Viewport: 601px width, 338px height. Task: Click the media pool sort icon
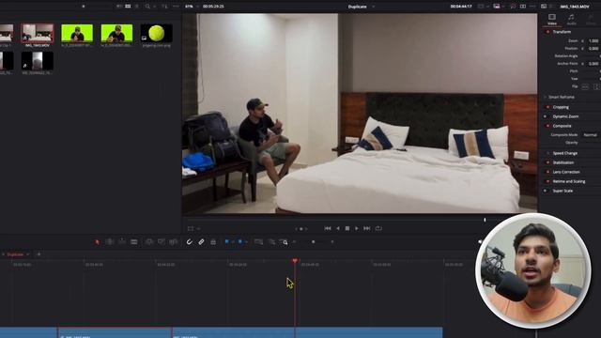(x=165, y=7)
